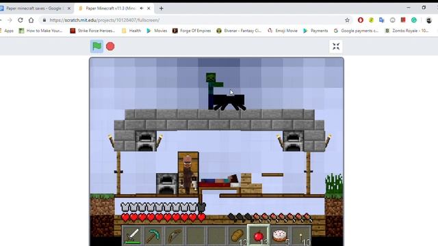Close the Paper minecraft saves tab

[x=69, y=8]
